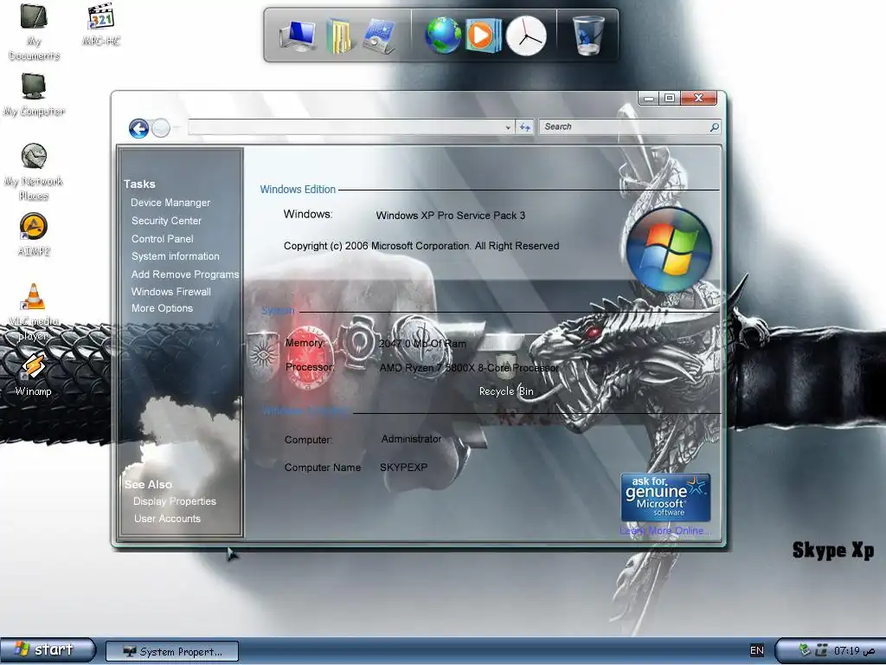886x665 pixels.
Task: Open My Documents desktop icon
Action: pyautogui.click(x=34, y=31)
